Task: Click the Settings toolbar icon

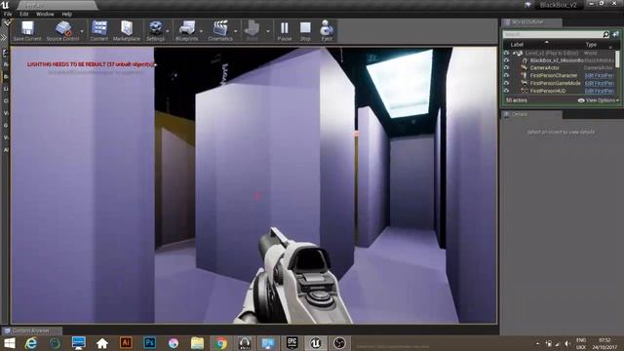Action: pos(155,28)
